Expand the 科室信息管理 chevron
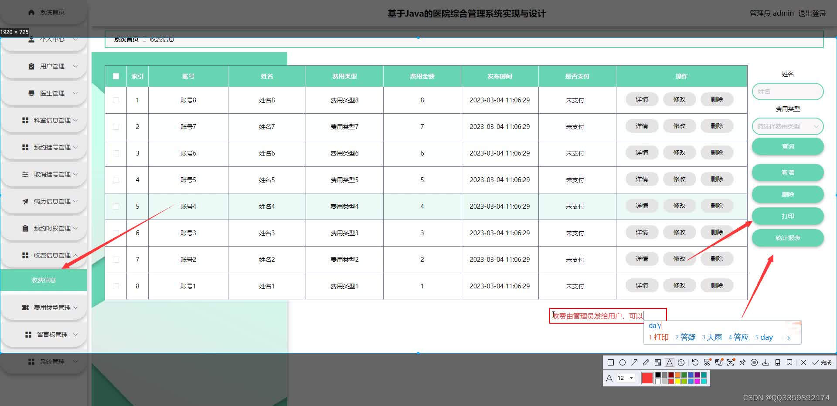 pos(75,120)
